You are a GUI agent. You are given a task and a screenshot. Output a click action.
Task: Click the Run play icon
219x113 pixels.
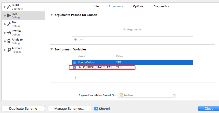[9, 15]
